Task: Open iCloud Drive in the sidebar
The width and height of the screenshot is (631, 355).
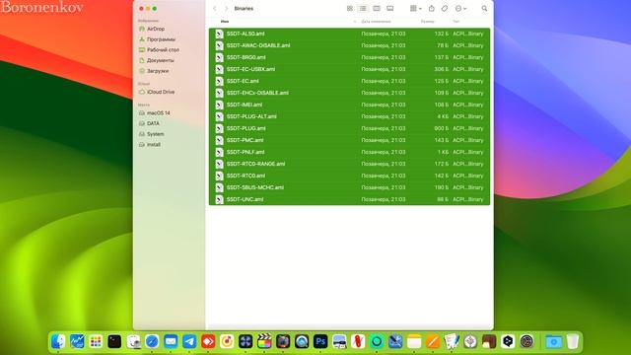Action: [x=161, y=92]
